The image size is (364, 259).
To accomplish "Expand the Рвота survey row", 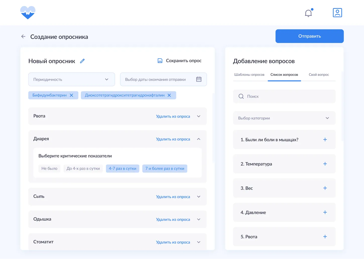I will coord(199,116).
